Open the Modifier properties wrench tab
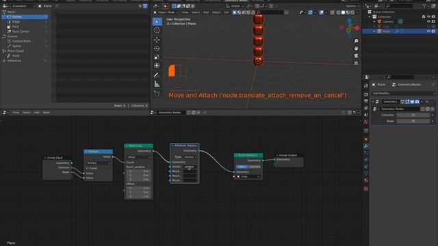 tap(366, 146)
